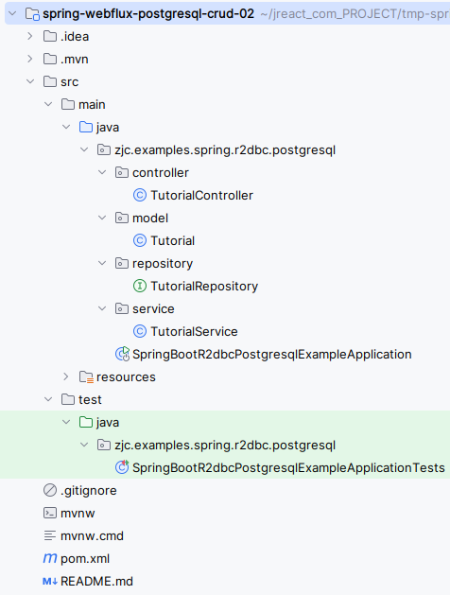Select the test folder name
The image size is (450, 595).
point(90,399)
